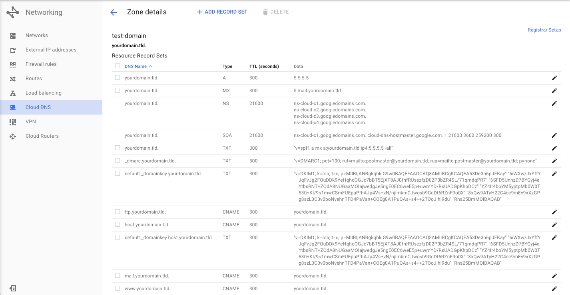The image size is (570, 295).
Task: Check the _dmarc.yourdomain.tld. checkbox
Action: (118, 160)
